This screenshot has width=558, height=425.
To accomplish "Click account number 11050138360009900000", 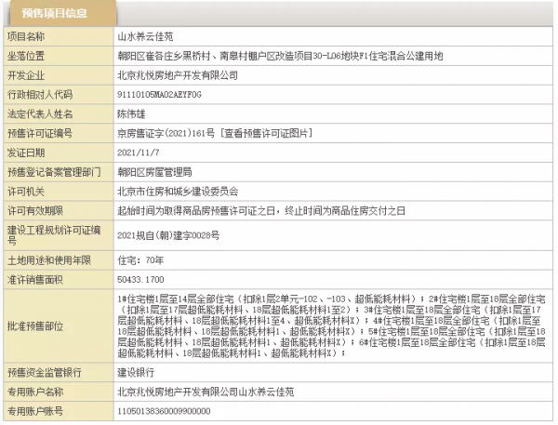I will 164,411.
